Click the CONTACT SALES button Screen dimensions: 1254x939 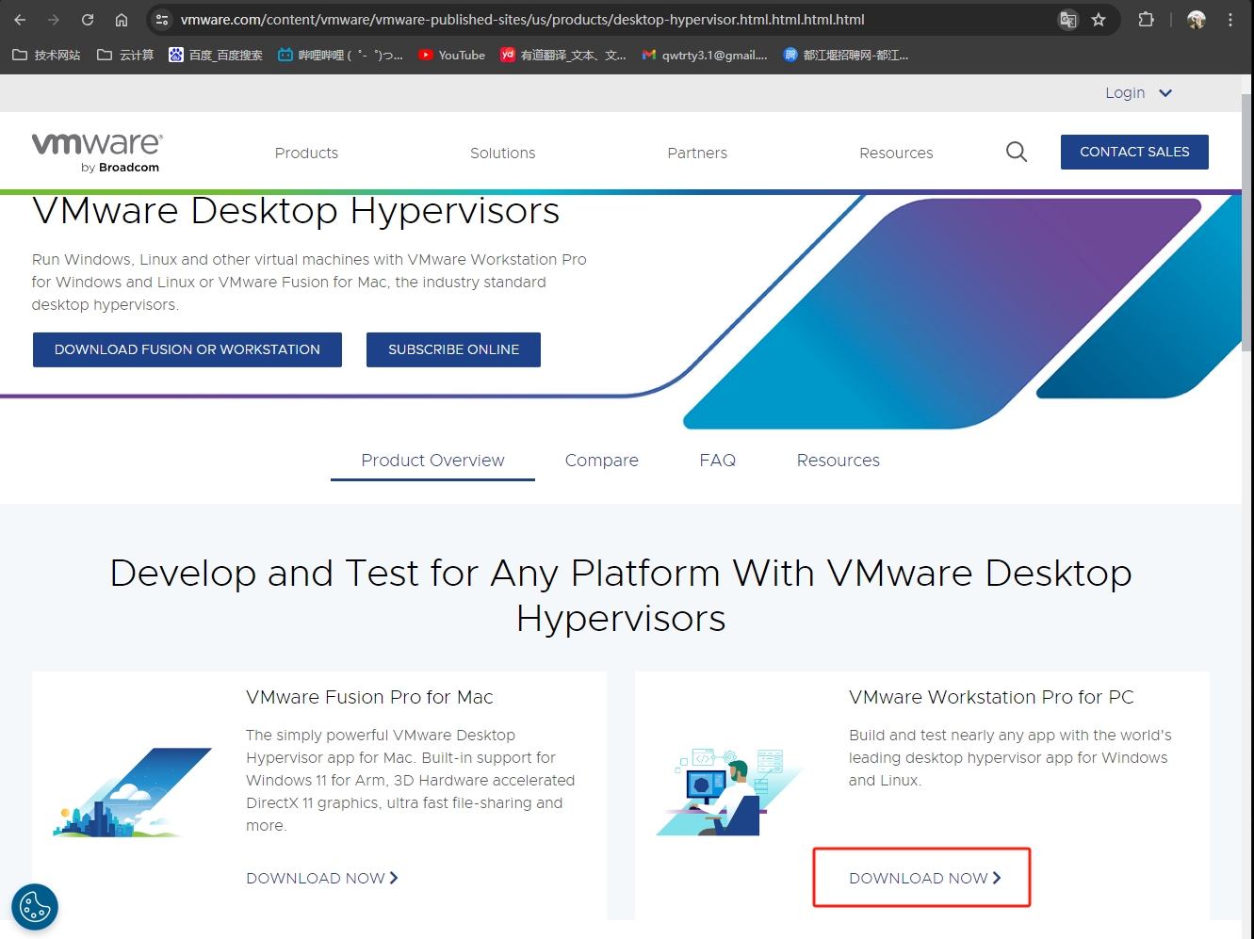[x=1134, y=152]
